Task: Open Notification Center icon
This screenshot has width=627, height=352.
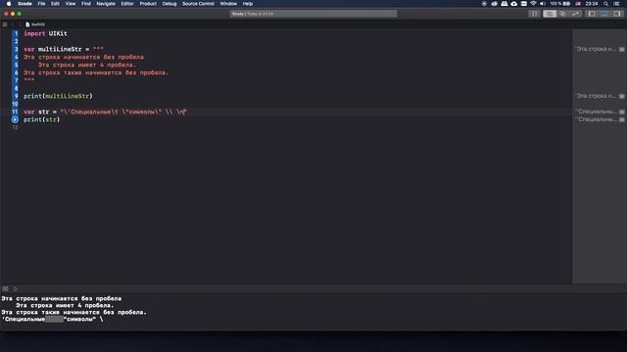Action: (x=616, y=4)
